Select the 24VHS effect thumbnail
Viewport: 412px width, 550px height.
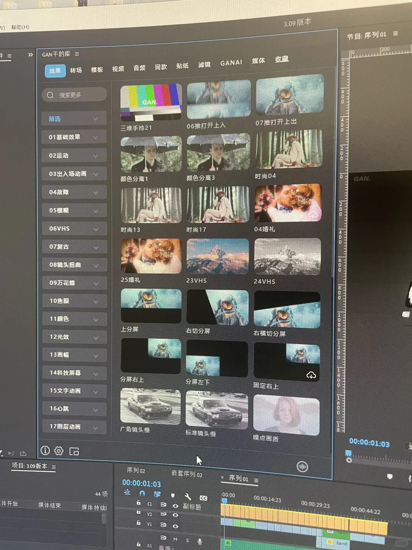[287, 257]
